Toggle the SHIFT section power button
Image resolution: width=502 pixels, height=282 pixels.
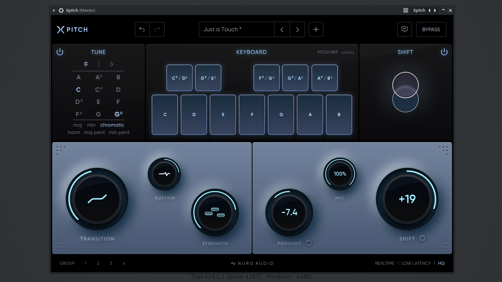click(x=444, y=52)
